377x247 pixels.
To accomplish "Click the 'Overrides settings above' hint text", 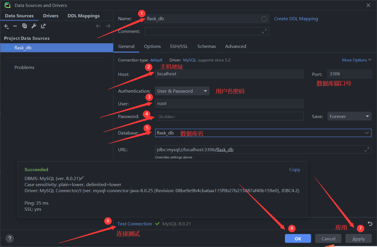I will coord(173,158).
